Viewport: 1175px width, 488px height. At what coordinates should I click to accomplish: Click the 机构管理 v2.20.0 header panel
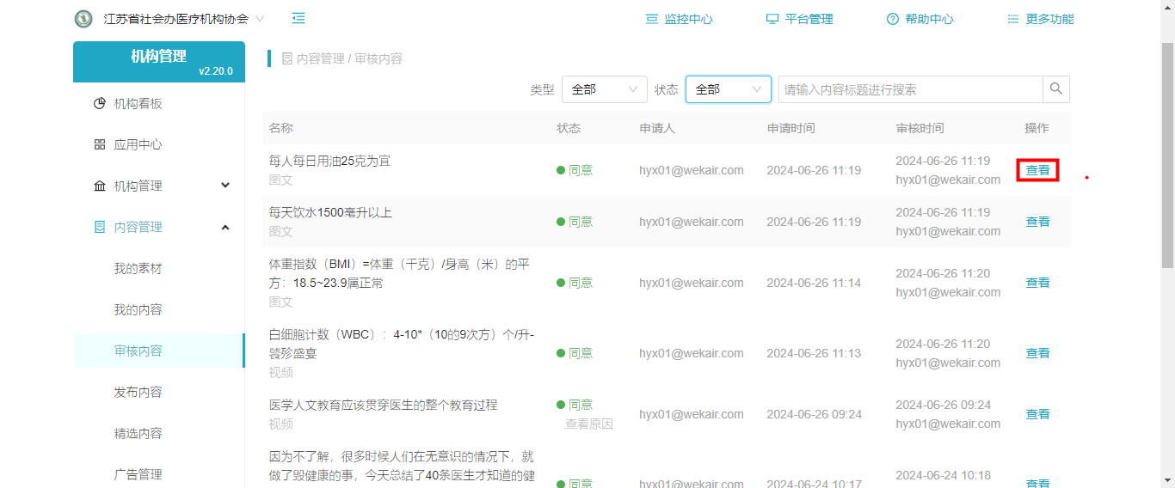point(159,62)
